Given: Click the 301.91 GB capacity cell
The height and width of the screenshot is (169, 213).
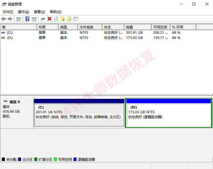Looking at the screenshot, I should coord(134,33).
